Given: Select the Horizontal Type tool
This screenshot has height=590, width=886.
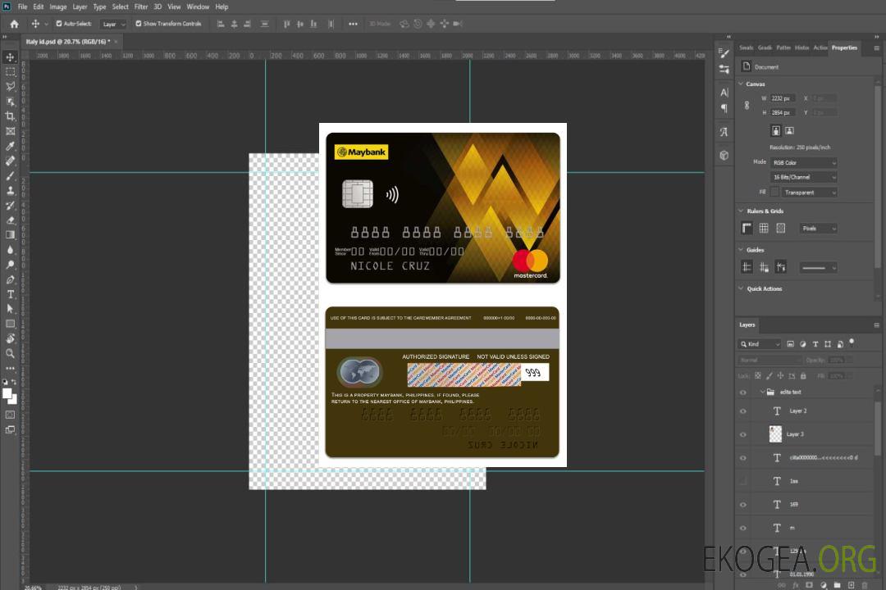Looking at the screenshot, I should (10, 294).
